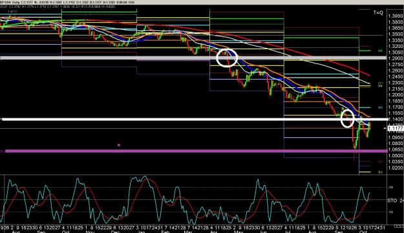Select the current price marker 1.1177

click(x=395, y=128)
